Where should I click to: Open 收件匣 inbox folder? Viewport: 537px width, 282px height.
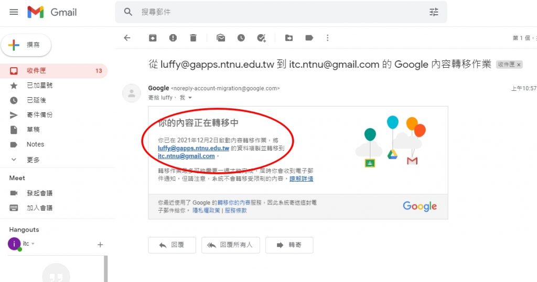point(54,71)
